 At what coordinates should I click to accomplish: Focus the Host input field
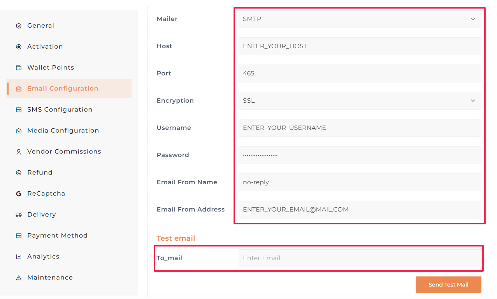click(x=360, y=46)
